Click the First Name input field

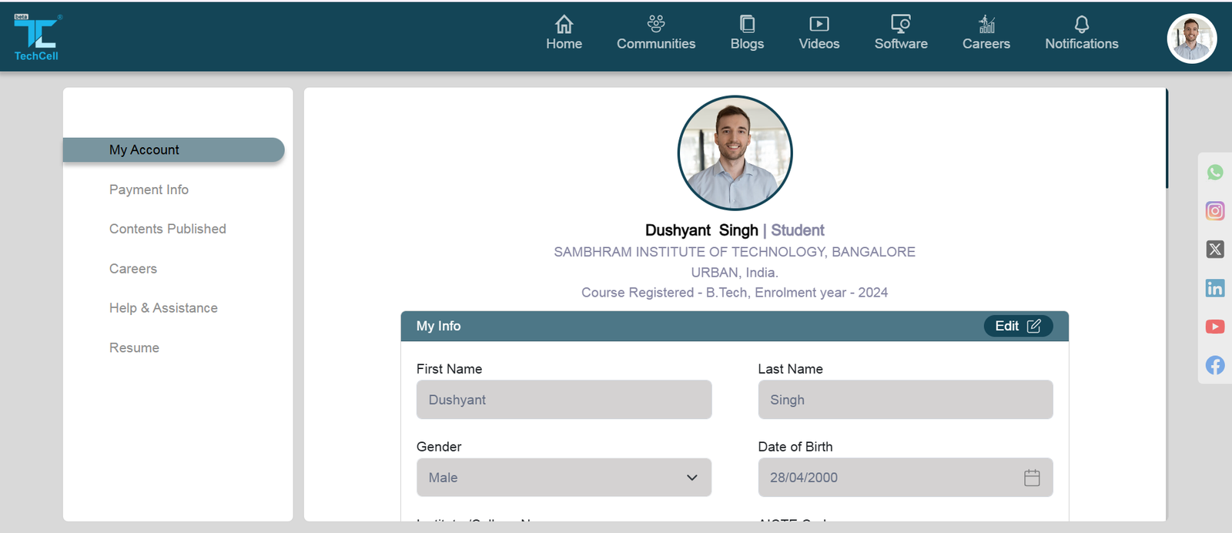(x=564, y=400)
